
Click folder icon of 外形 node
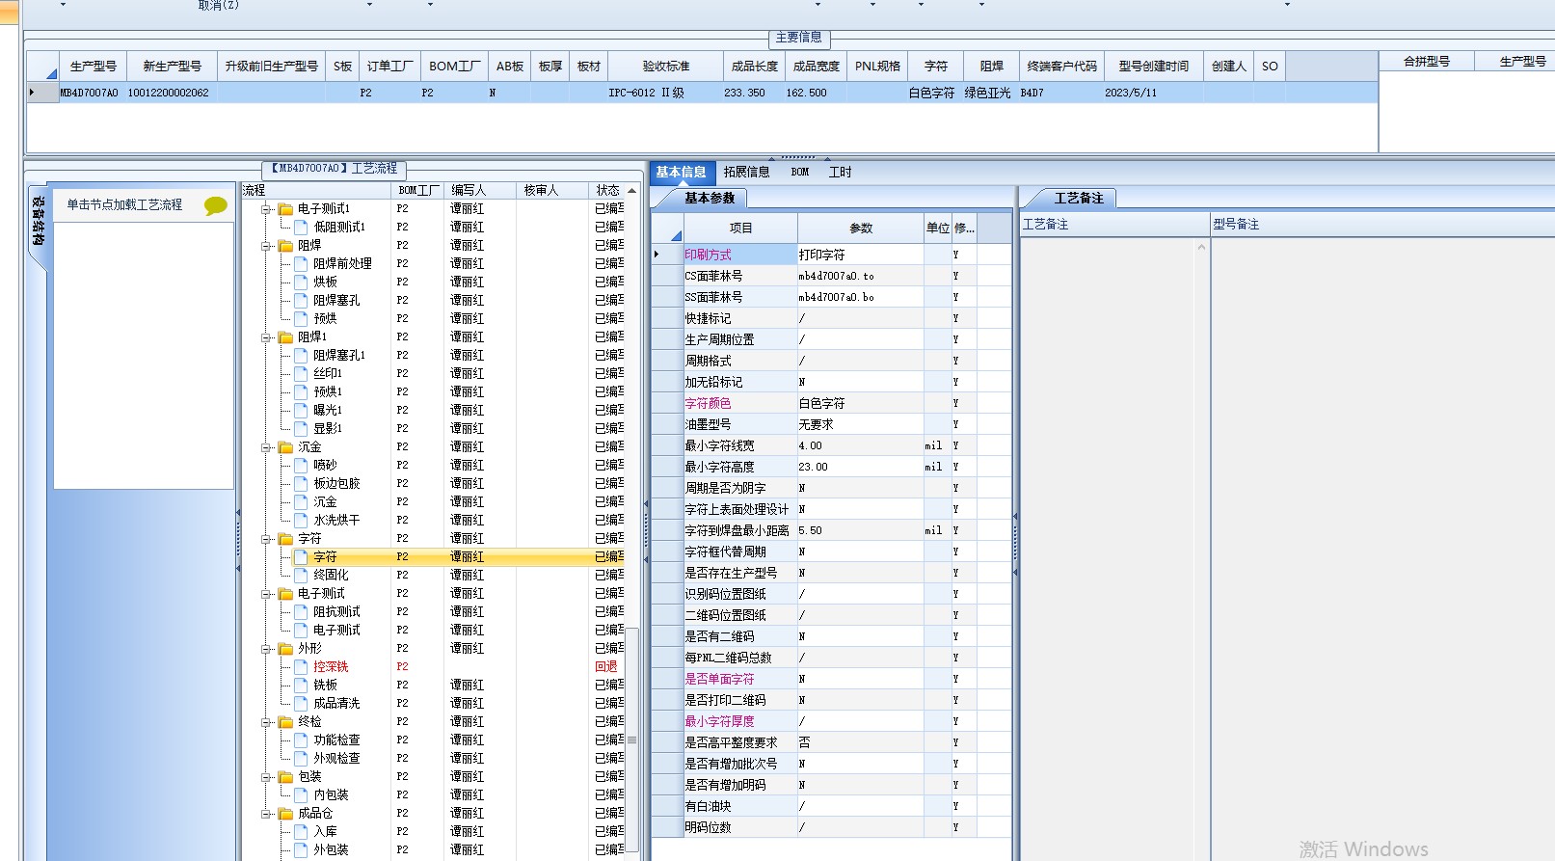coord(285,649)
